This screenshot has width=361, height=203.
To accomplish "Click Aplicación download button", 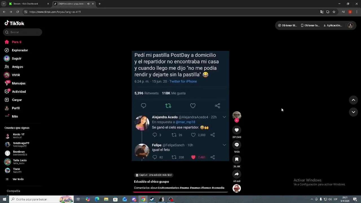I will (x=333, y=25).
